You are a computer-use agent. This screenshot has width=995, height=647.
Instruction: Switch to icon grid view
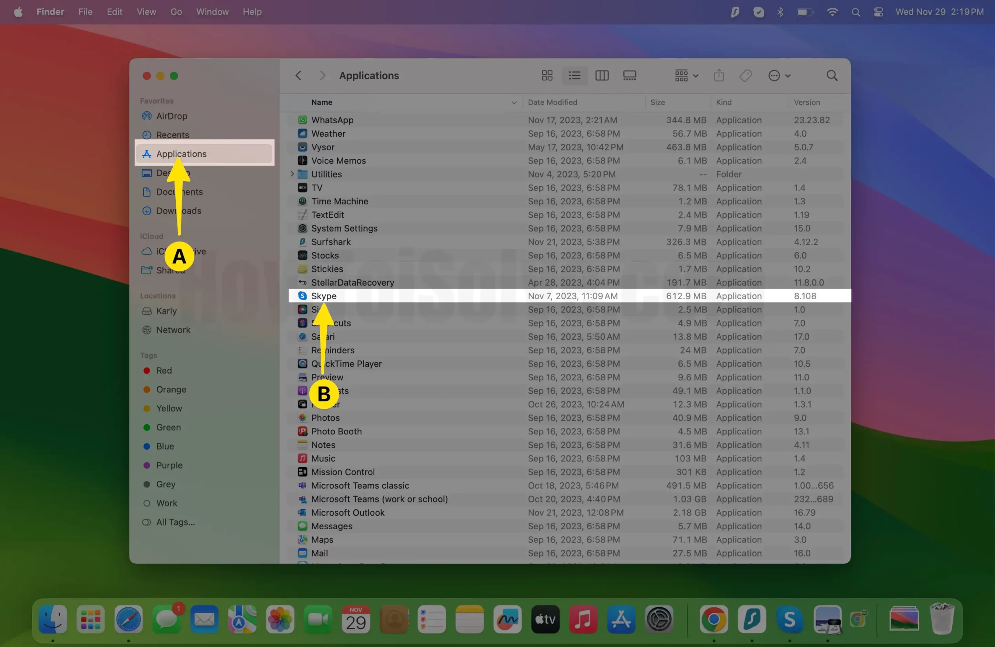[547, 76]
